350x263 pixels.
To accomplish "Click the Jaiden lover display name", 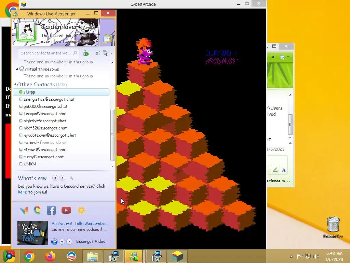I will tap(59, 27).
